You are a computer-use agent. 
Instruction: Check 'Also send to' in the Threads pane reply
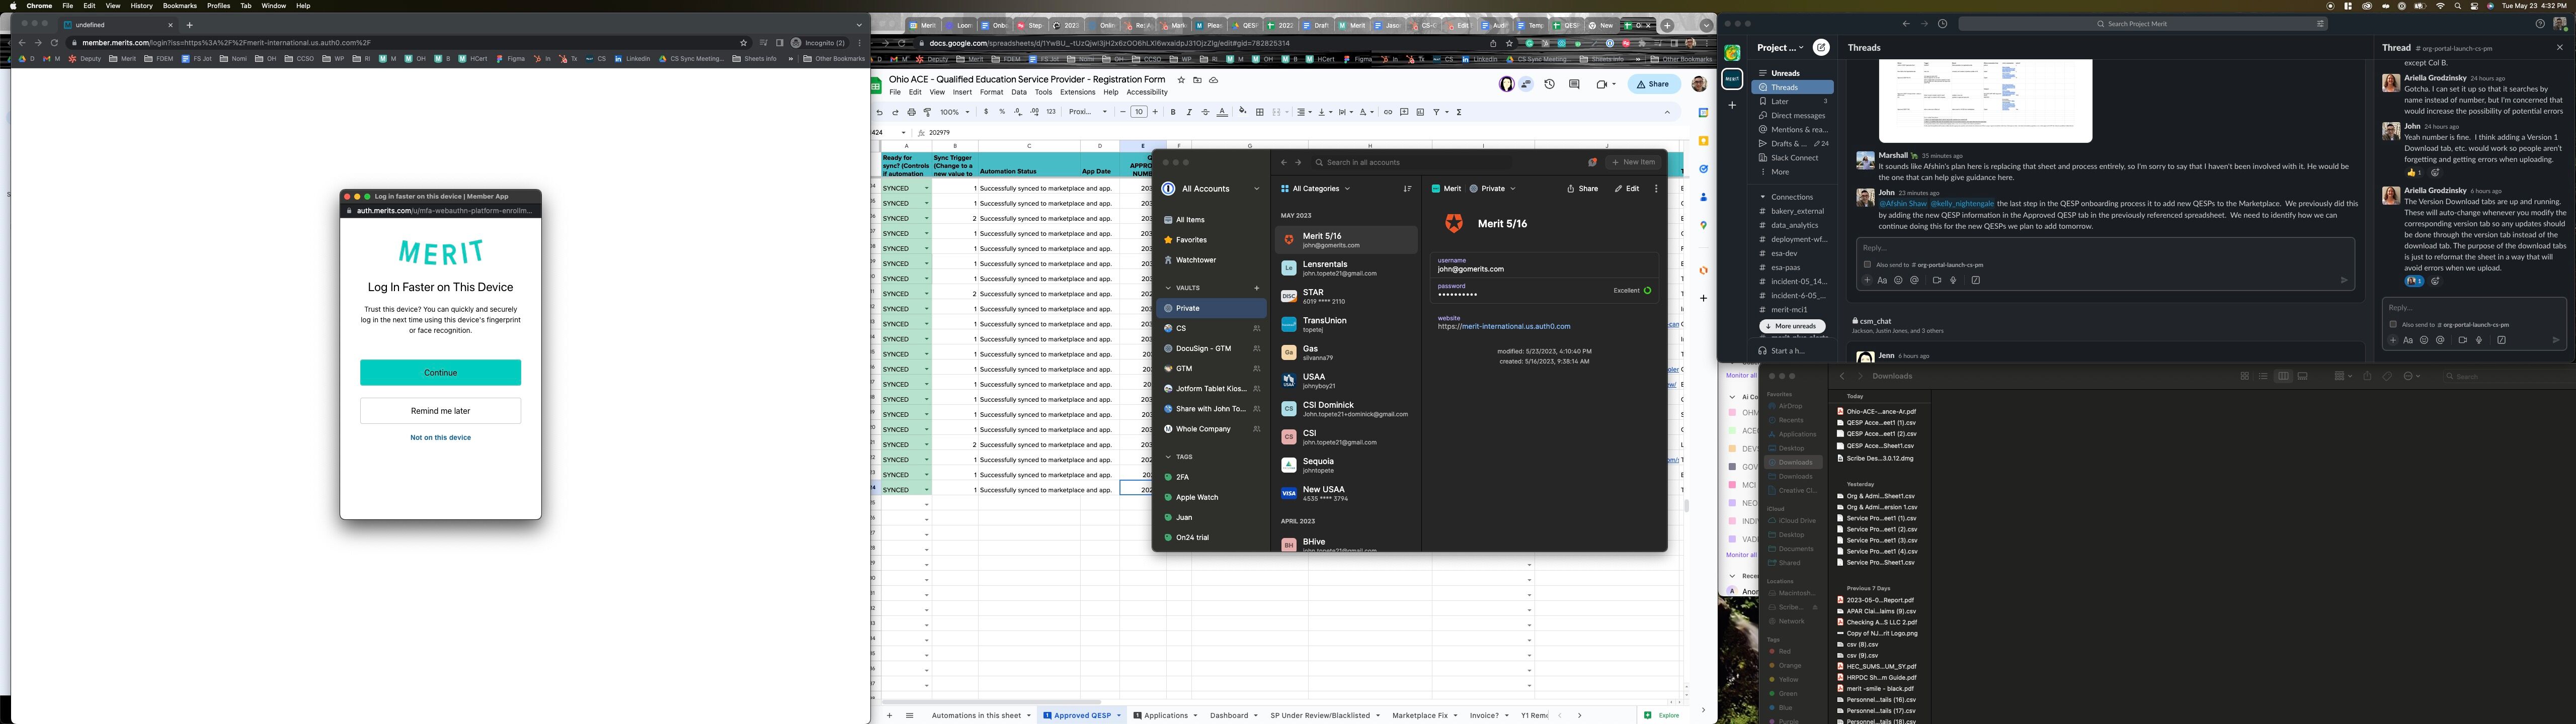click(x=1867, y=265)
